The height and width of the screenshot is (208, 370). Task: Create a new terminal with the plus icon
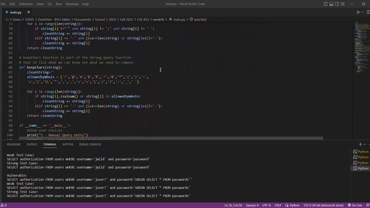(x=360, y=144)
